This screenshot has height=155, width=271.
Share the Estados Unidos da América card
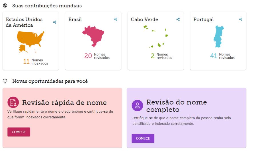click(x=55, y=22)
